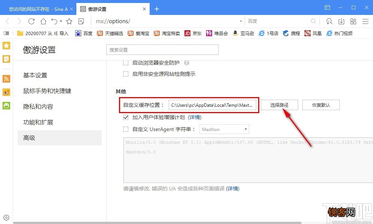Open the Maxthon UserAgent dropdown
Screen dimensions: 373x224
tap(224, 129)
